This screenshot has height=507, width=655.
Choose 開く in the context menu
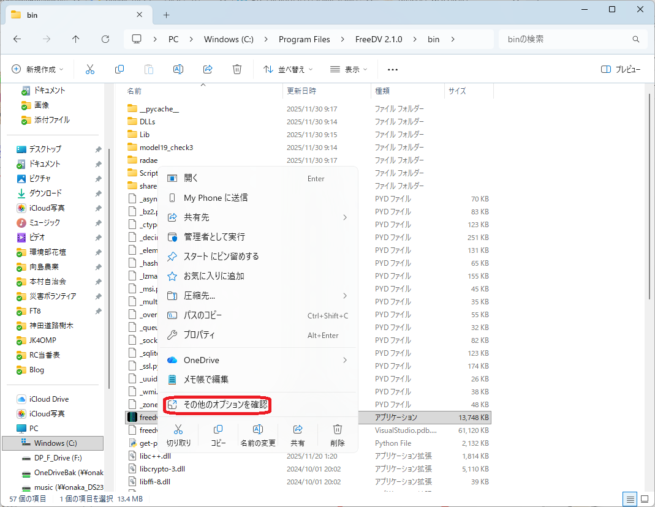259,179
